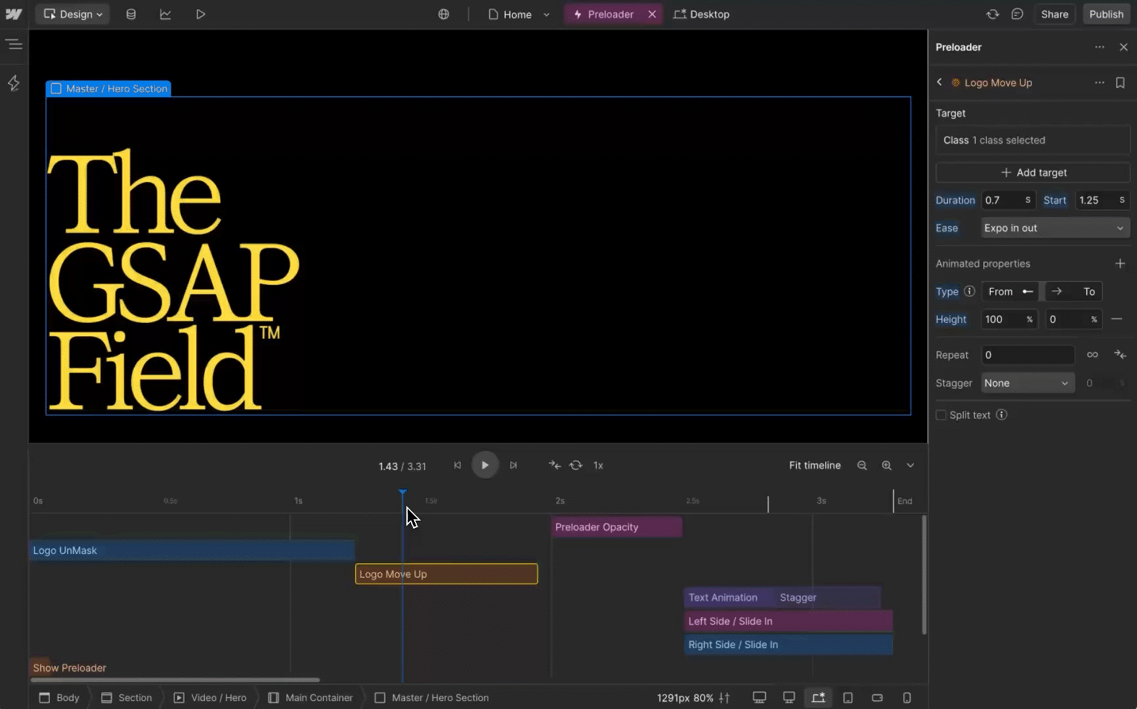Viewport: 1137px width, 709px height.
Task: Click the timeline vertical scrollbar
Action: (924, 575)
